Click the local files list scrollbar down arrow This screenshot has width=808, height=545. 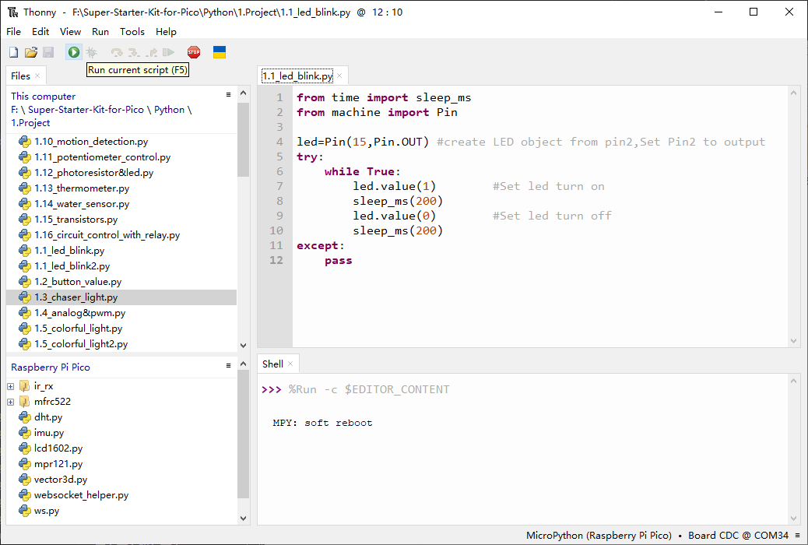tap(243, 346)
